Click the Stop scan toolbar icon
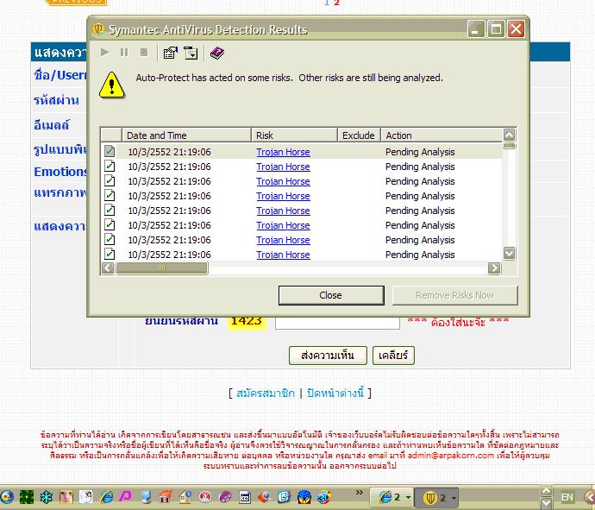The height and width of the screenshot is (510, 595). 144,52
